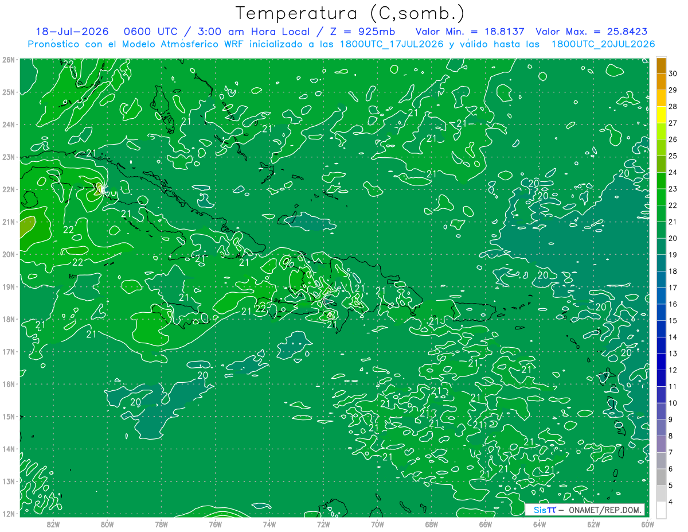The image size is (688, 532).
Task: Click the "70W" longitude axis label
Action: tap(377, 524)
